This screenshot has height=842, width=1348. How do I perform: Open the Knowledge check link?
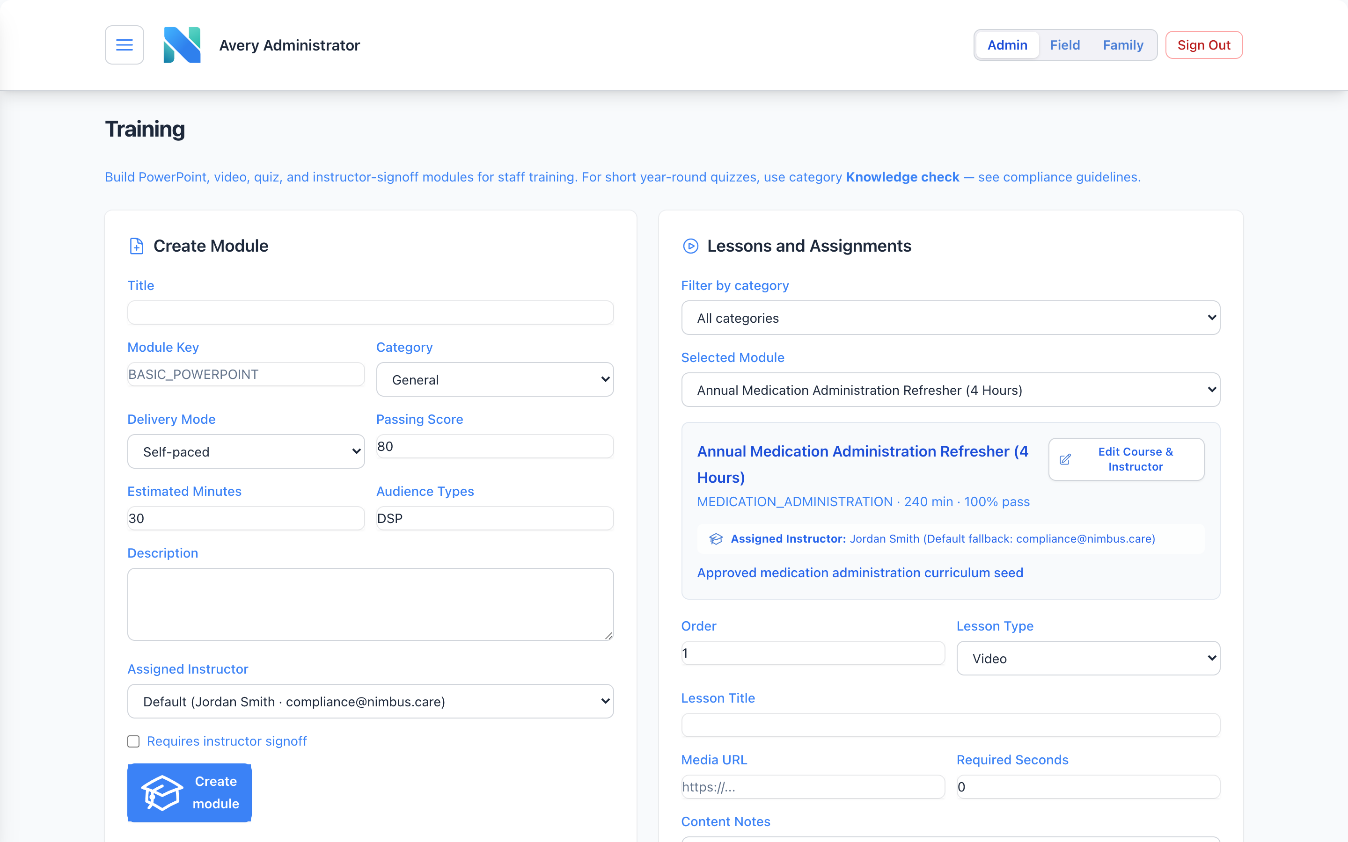click(902, 177)
